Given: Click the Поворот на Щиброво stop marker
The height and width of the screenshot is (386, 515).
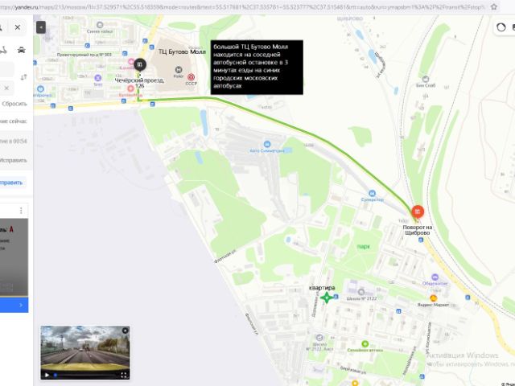Looking at the screenshot, I should click(x=418, y=211).
